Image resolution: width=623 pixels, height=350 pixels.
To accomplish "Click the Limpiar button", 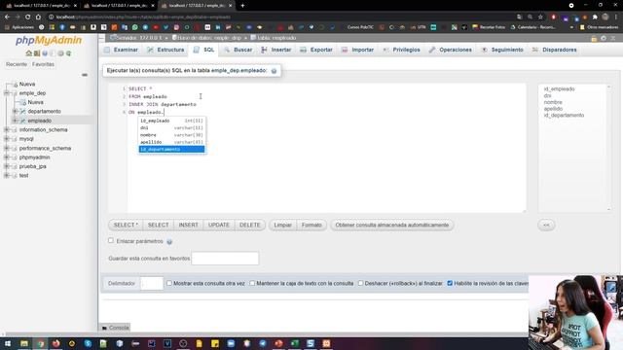I will pyautogui.click(x=283, y=225).
